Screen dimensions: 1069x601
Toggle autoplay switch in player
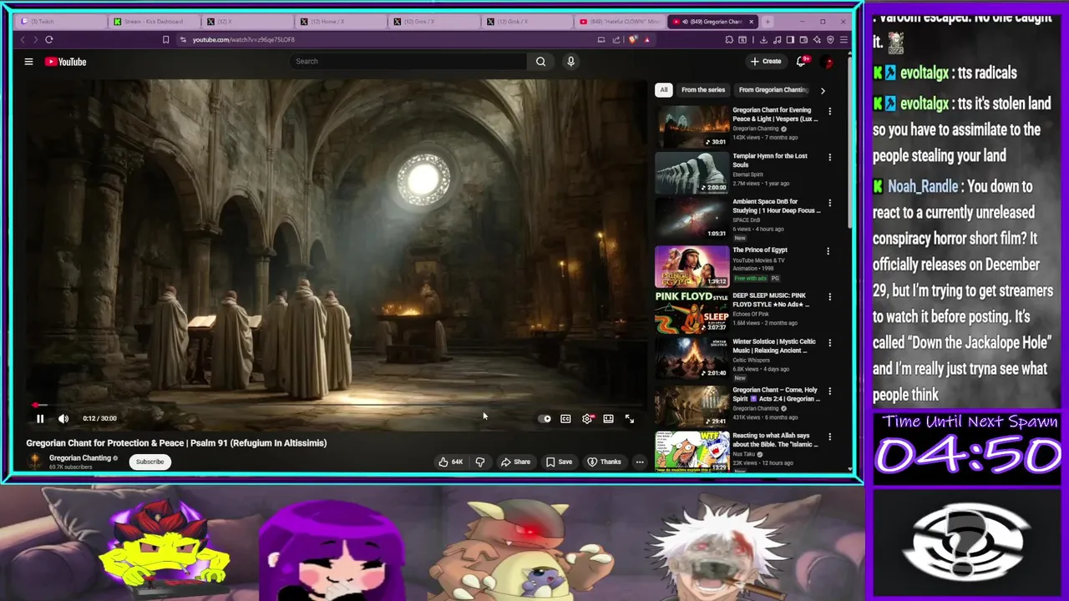(x=545, y=419)
